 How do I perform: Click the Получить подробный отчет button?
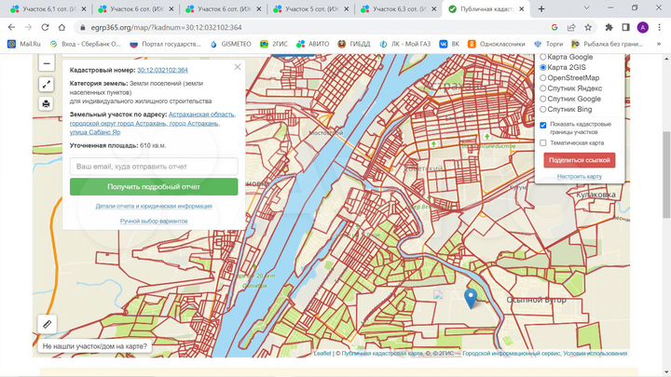[154, 186]
